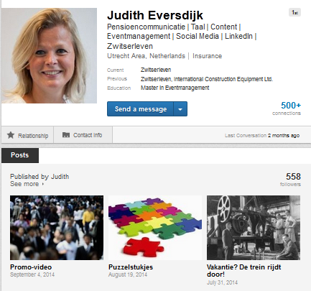The height and width of the screenshot is (291, 311).
Task: Open the Promo-video post thumbnail
Action: point(57,228)
